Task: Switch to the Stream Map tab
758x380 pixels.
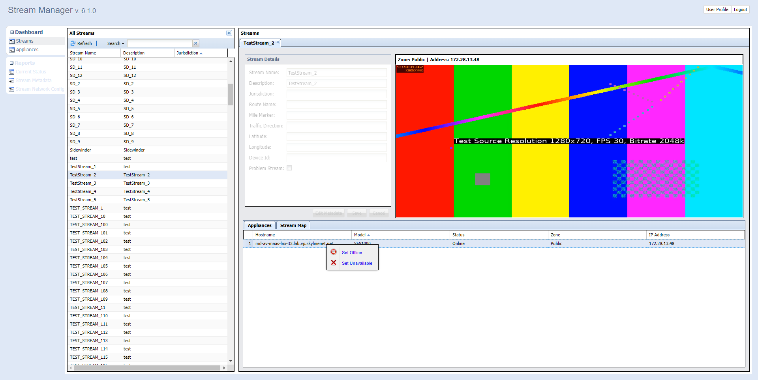Action: pos(293,225)
